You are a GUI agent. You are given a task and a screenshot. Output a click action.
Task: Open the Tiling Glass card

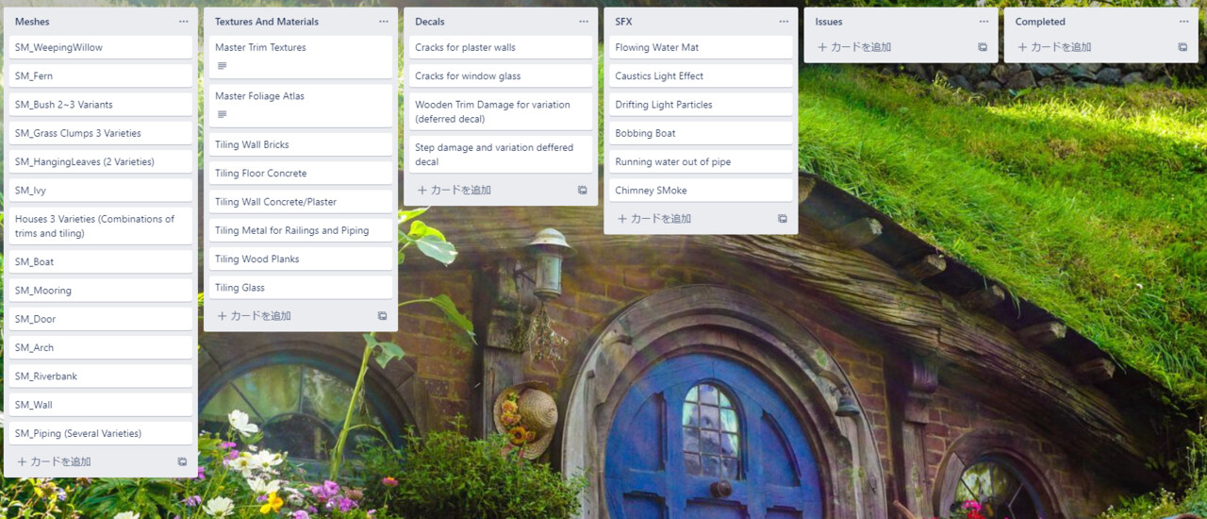point(301,288)
